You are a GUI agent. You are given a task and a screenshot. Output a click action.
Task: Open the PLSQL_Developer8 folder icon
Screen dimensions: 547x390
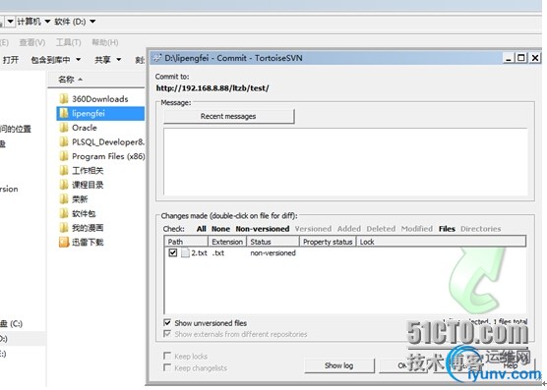(x=64, y=141)
